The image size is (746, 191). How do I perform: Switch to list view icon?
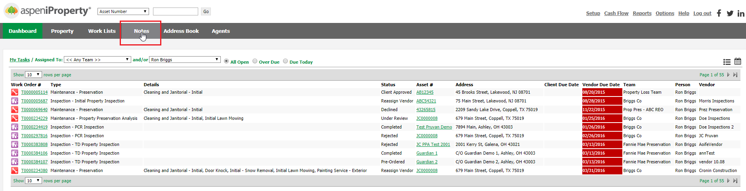[x=727, y=62]
